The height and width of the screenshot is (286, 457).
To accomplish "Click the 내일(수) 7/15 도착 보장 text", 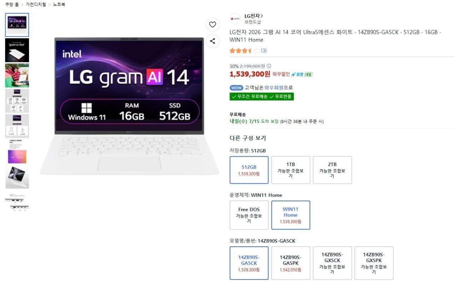I will pos(254,122).
